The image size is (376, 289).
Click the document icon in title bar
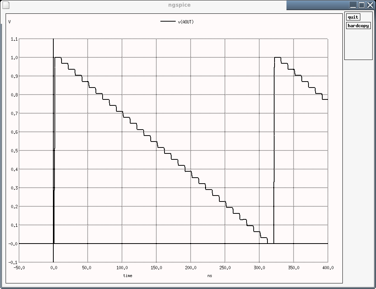coord(5,5)
